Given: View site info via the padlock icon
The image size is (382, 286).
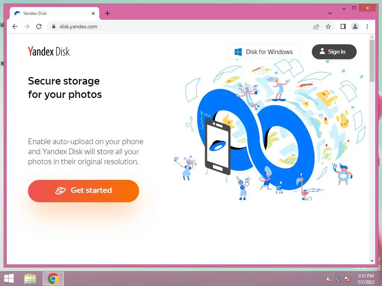Looking at the screenshot, I should 54,26.
